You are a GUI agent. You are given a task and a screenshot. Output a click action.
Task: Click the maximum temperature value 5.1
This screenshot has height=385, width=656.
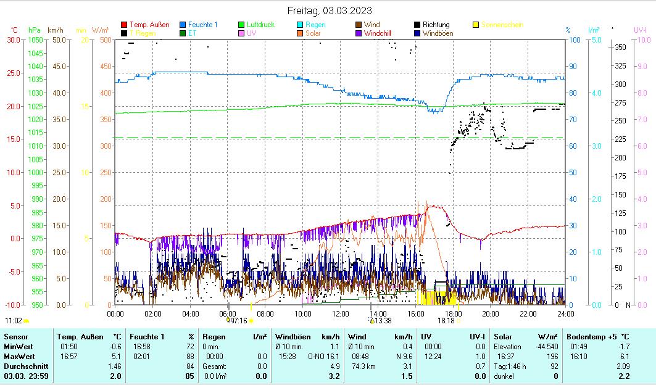[x=117, y=357]
